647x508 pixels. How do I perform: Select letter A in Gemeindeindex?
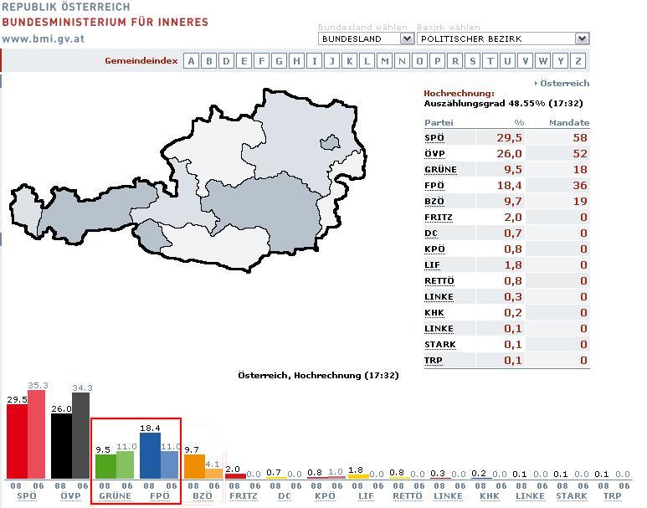pyautogui.click(x=192, y=61)
